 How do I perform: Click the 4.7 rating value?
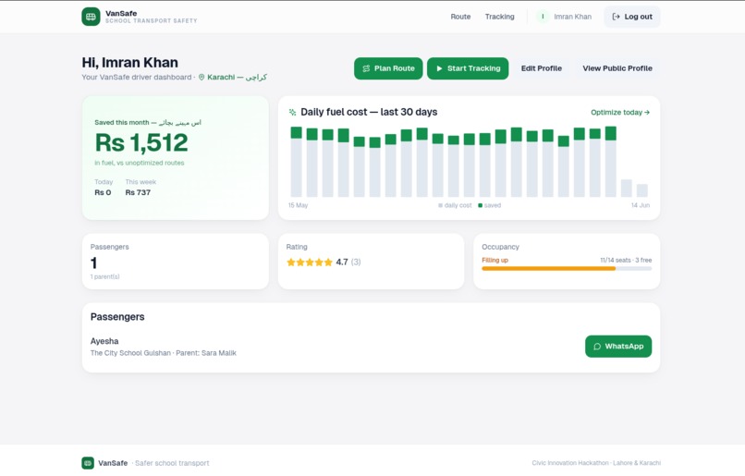tap(342, 262)
